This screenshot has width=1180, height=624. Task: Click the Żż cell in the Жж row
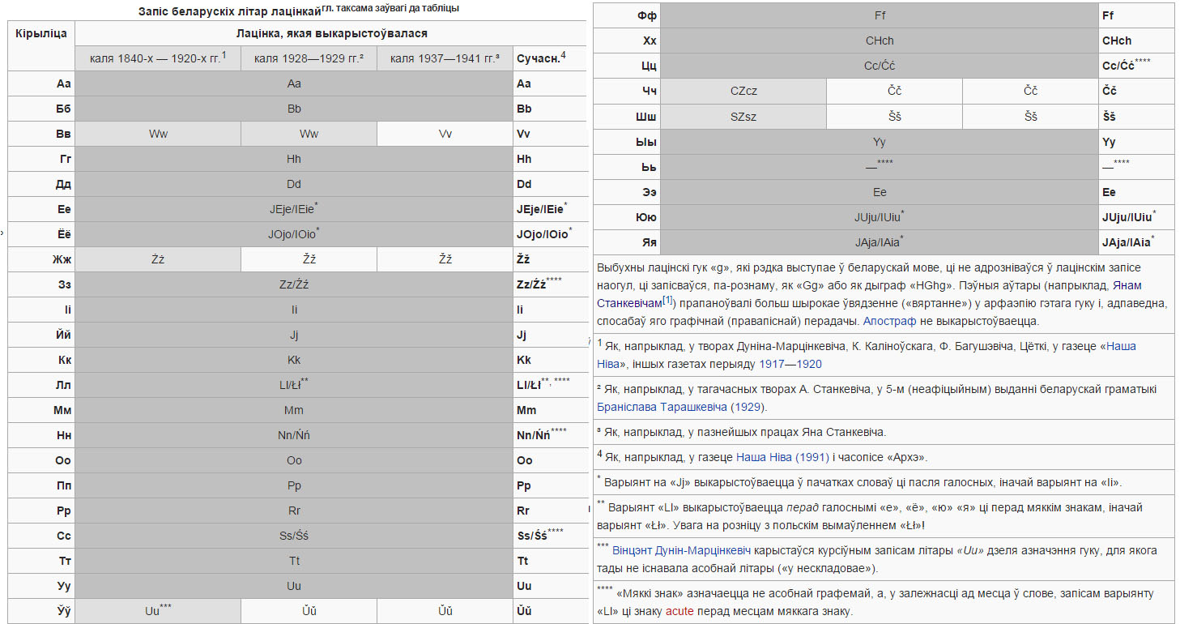[157, 259]
